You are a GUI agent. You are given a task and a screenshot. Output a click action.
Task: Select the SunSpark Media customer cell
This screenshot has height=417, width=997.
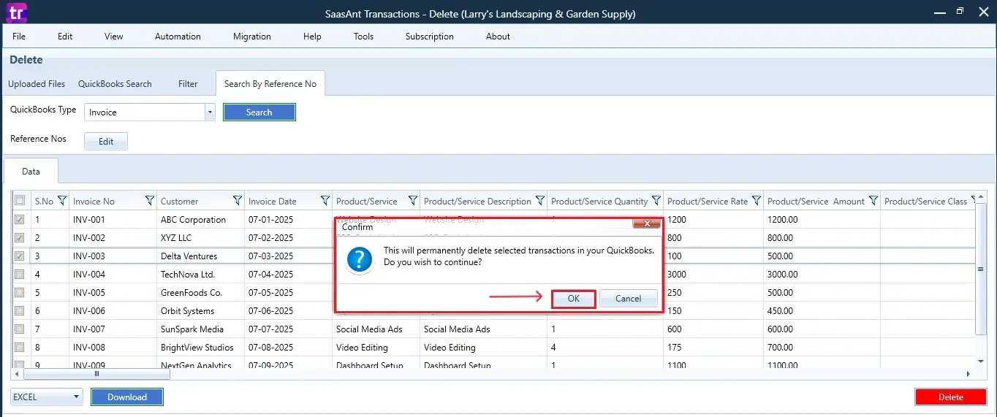pyautogui.click(x=200, y=329)
